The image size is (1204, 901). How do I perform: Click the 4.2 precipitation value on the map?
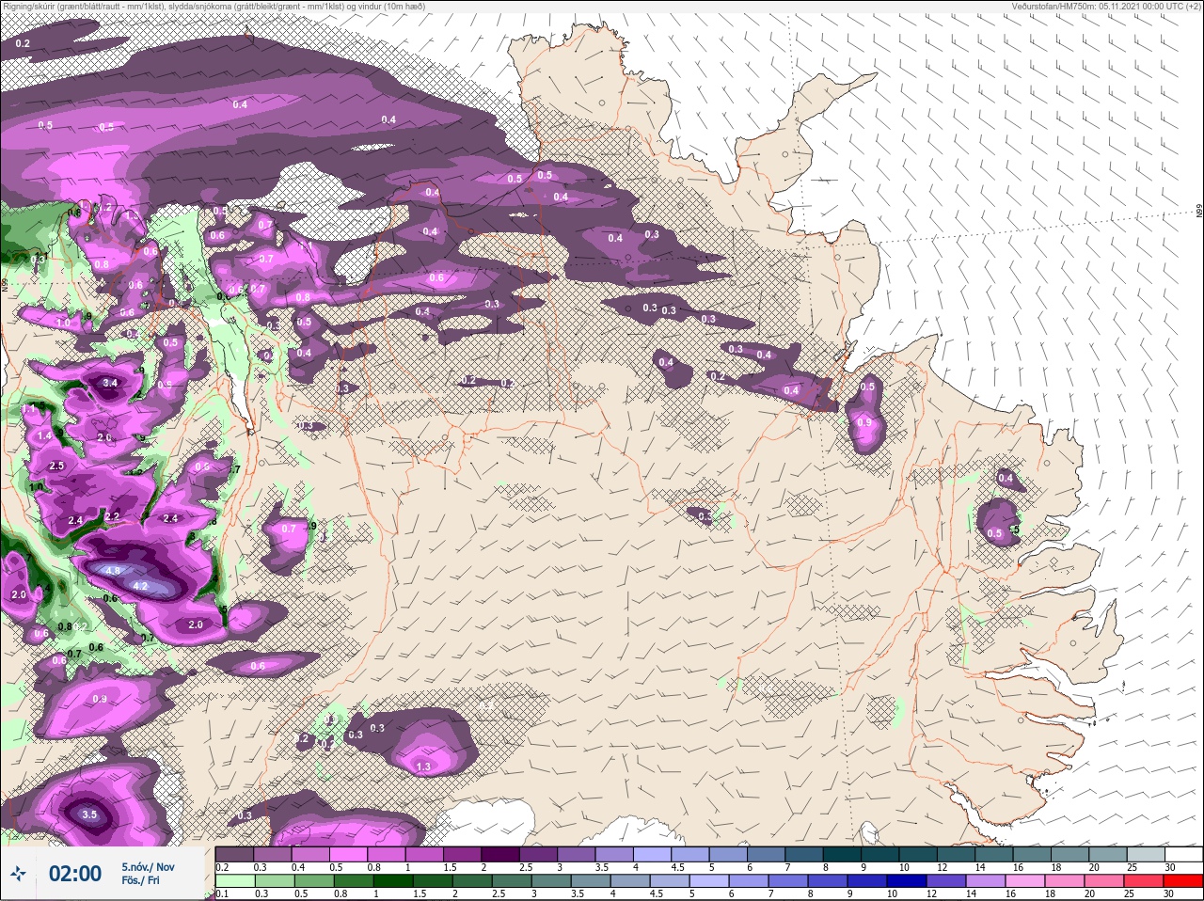click(x=142, y=586)
